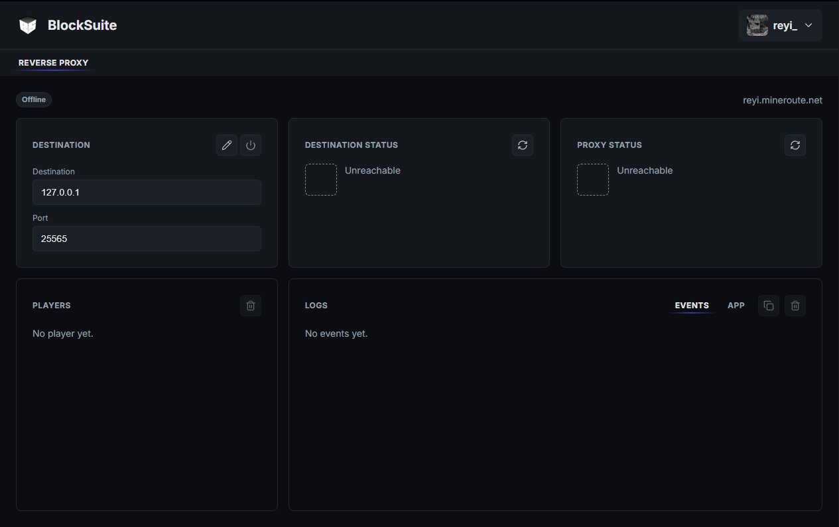Image resolution: width=839 pixels, height=527 pixels.
Task: Click the Proxy Status heading
Action: [x=610, y=145]
